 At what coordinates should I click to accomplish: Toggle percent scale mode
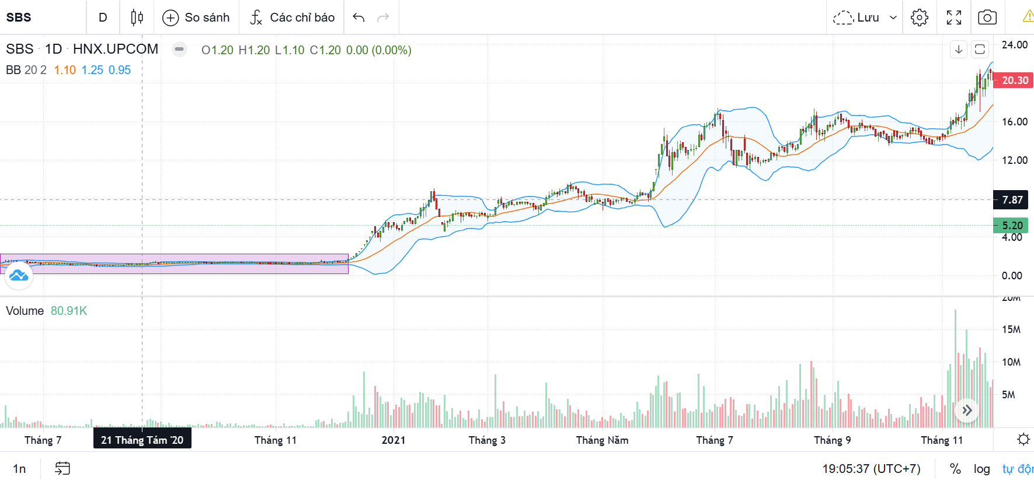[955, 469]
